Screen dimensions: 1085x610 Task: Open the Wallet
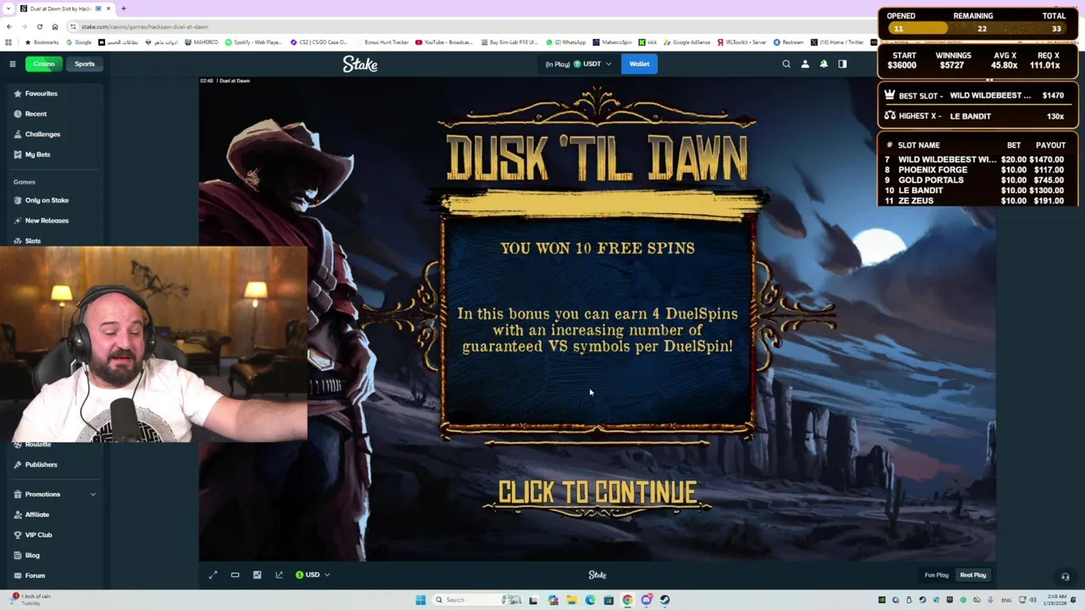639,64
